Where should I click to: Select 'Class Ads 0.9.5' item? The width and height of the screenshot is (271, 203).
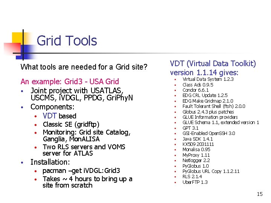tap(198, 85)
